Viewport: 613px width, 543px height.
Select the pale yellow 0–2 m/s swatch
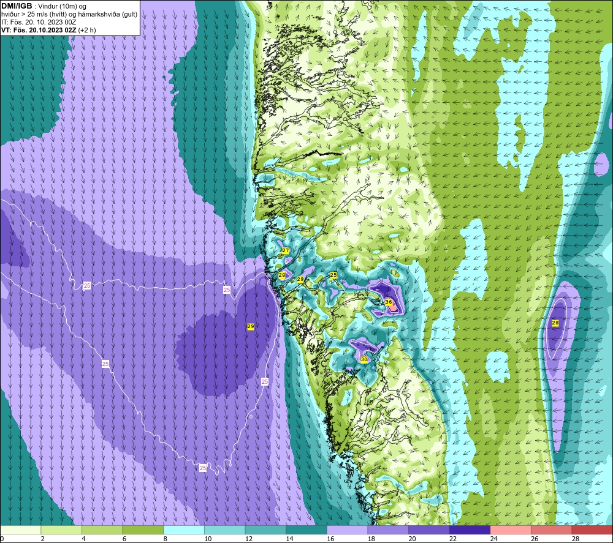(x=20, y=530)
